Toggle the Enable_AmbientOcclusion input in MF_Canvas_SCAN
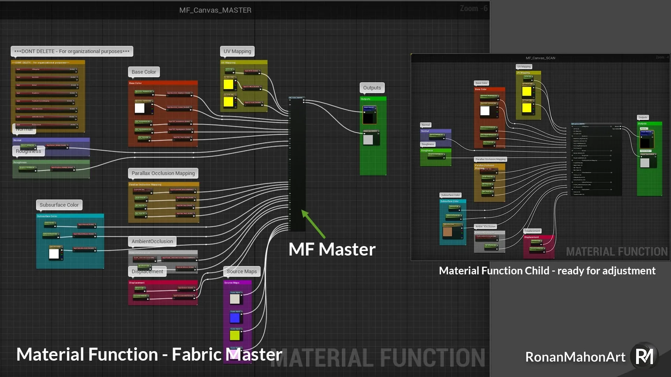 [486, 238]
